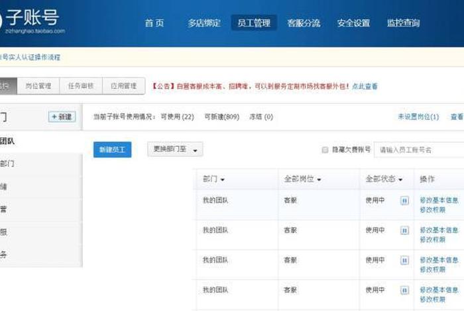Click the pause icon in fourth employee row
The width and height of the screenshot is (464, 311).
[x=404, y=290]
